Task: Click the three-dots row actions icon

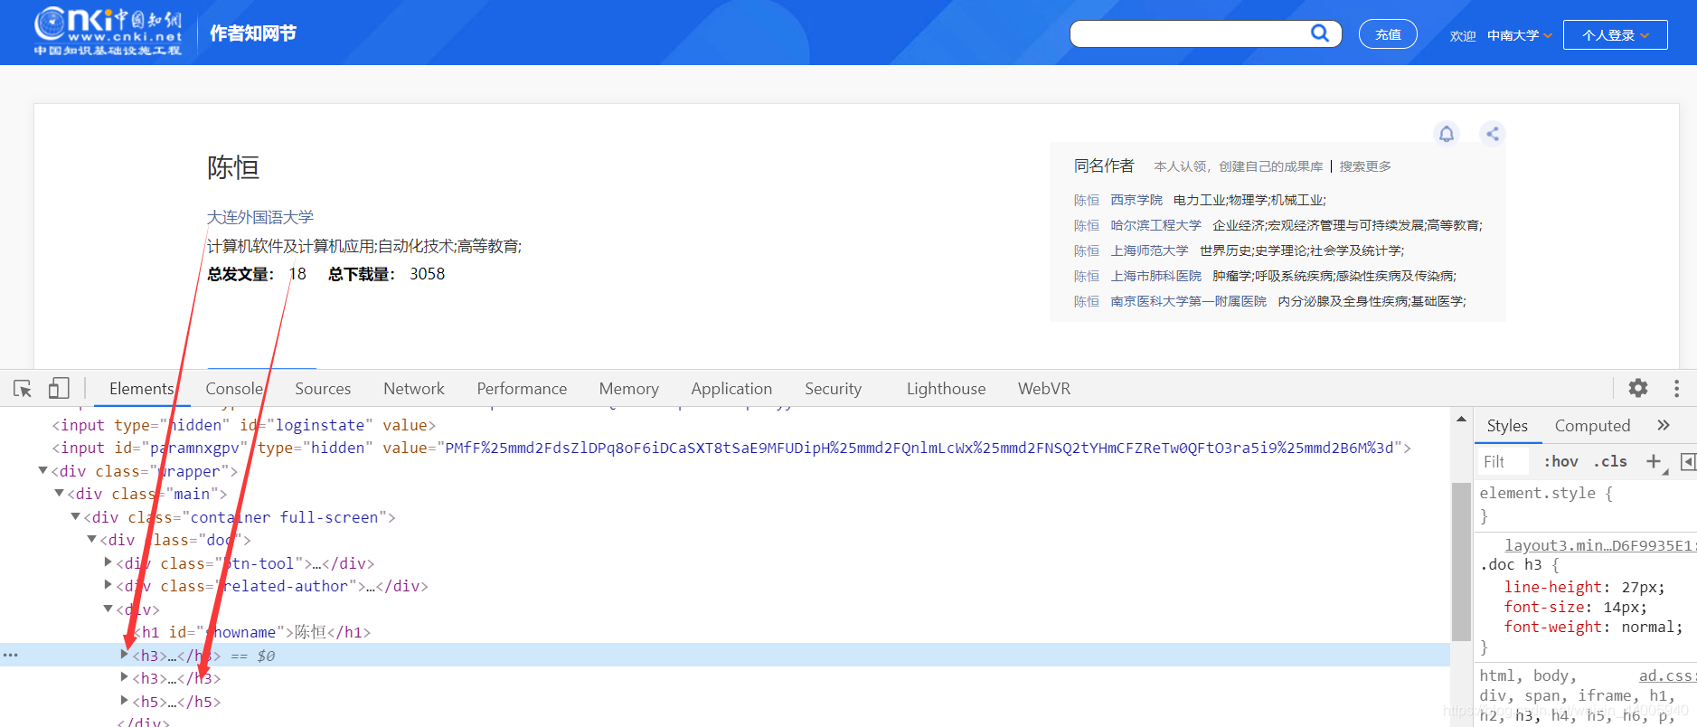Action: [11, 655]
